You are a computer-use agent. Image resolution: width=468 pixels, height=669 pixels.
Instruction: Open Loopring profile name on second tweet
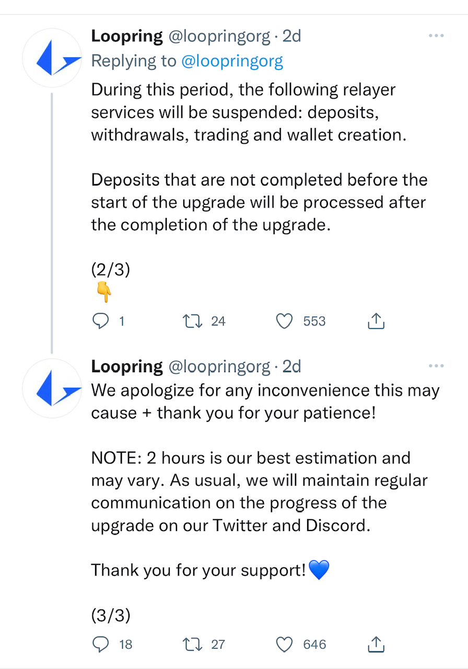click(126, 366)
